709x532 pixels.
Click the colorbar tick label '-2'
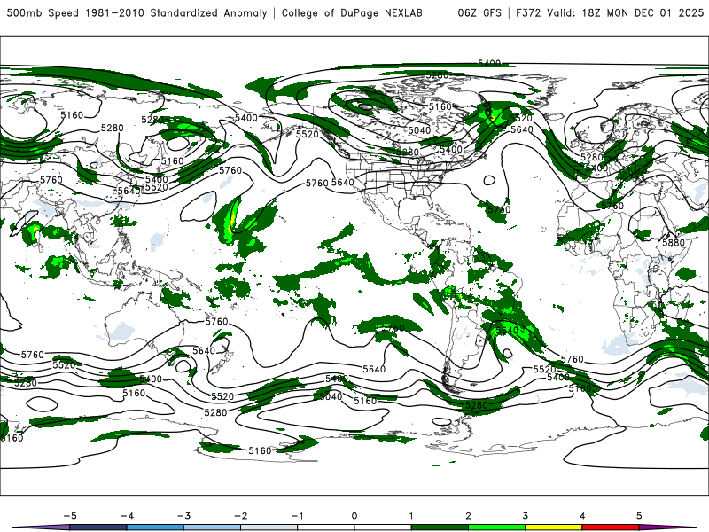(x=240, y=516)
